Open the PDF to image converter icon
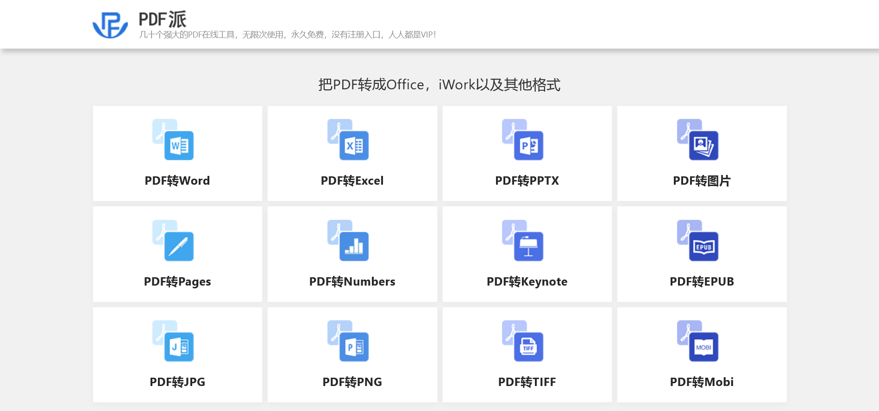This screenshot has width=879, height=411. coord(697,140)
